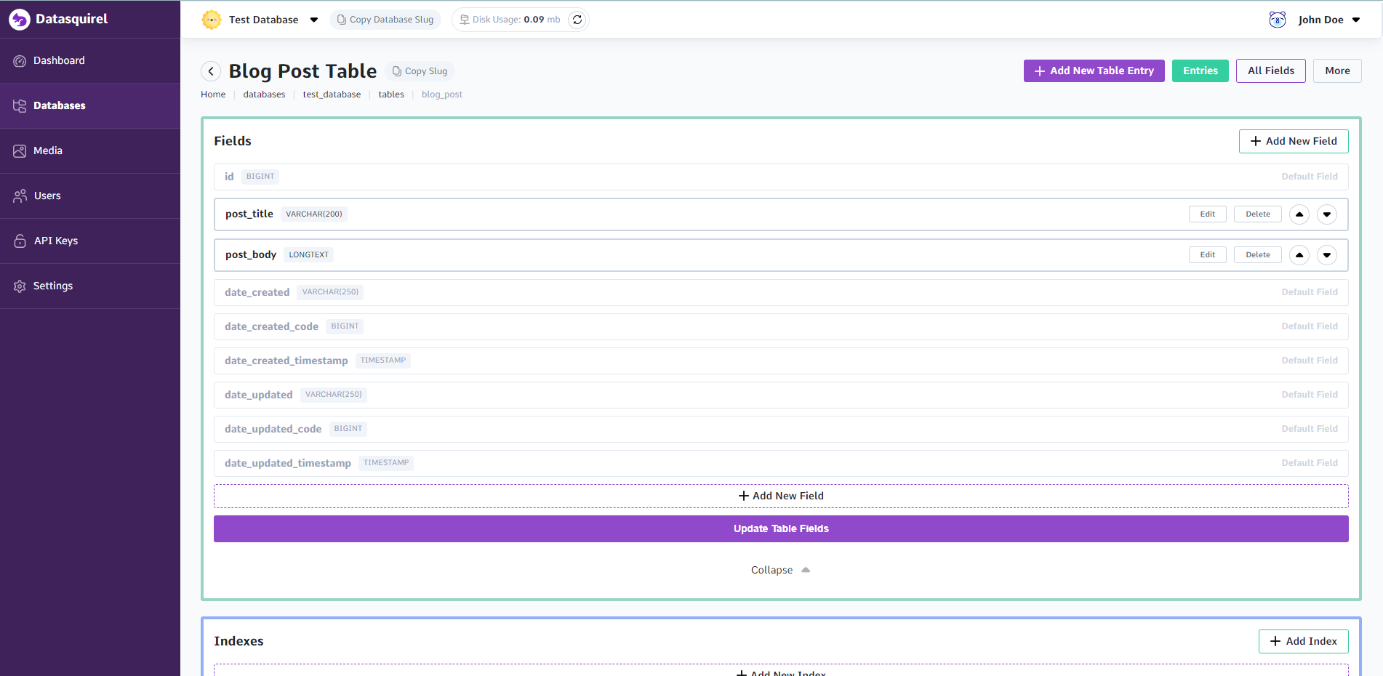Click the Blog Post Table heading
This screenshot has height=676, width=1383.
(302, 71)
